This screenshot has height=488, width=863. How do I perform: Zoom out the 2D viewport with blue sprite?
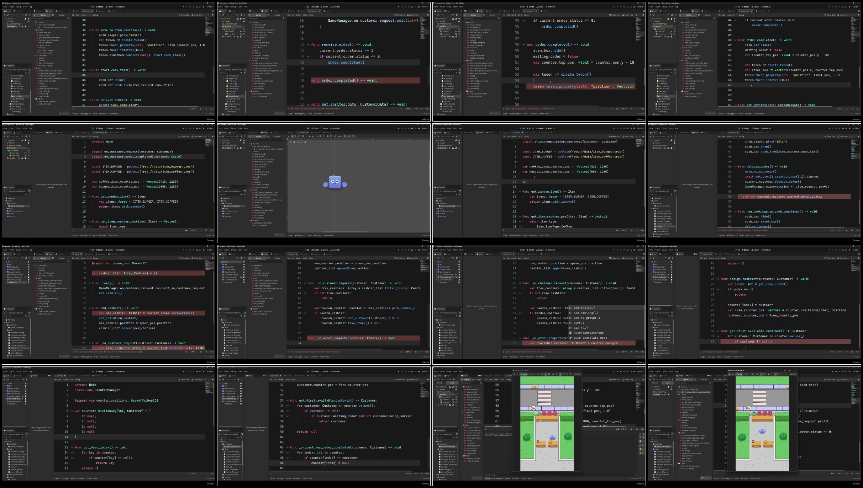(294, 142)
